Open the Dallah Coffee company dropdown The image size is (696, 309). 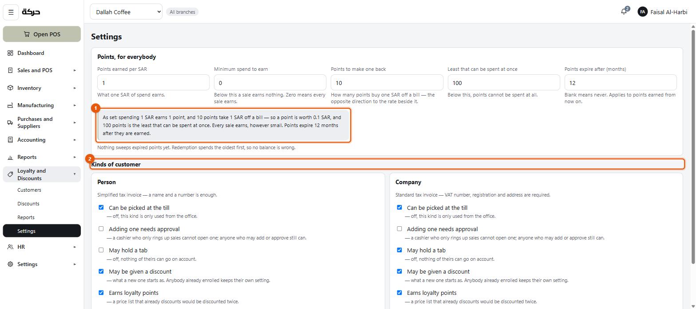pos(126,12)
